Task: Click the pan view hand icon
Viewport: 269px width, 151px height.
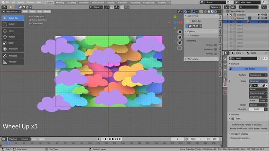Action: [179, 37]
